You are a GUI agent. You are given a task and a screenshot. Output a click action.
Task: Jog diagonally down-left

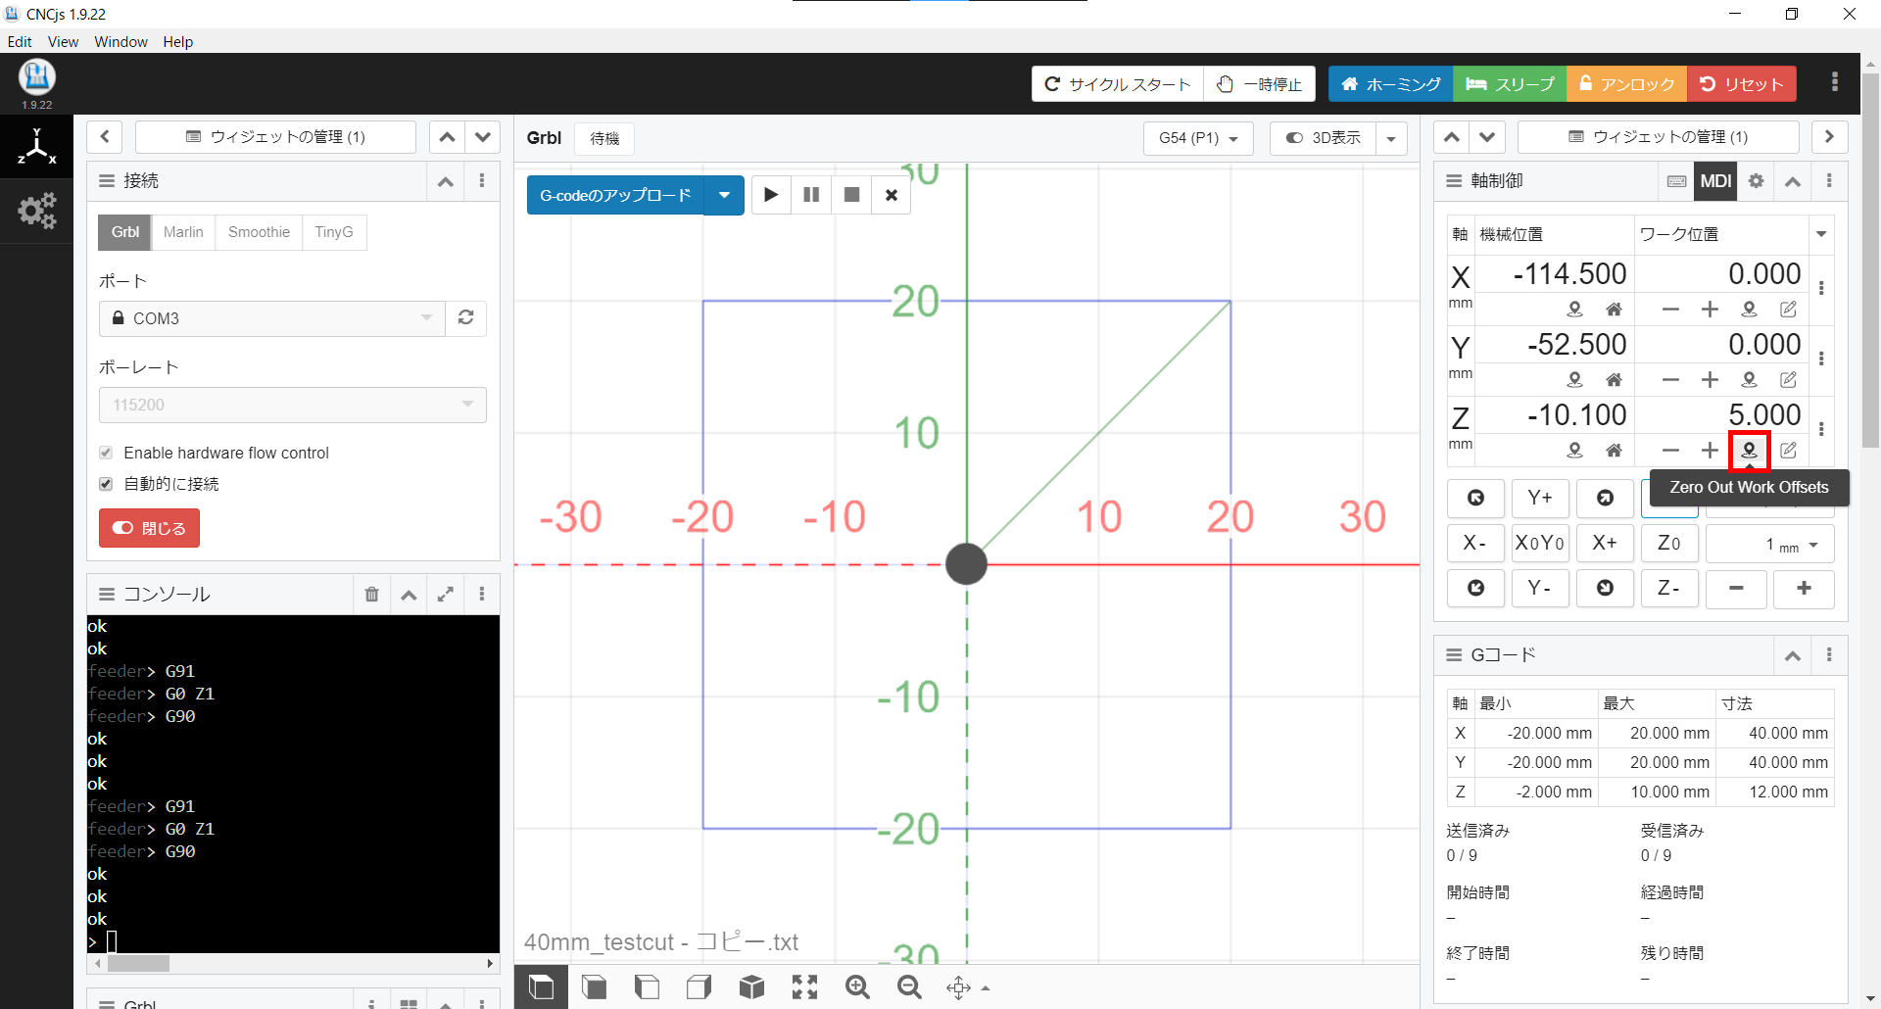[1475, 588]
